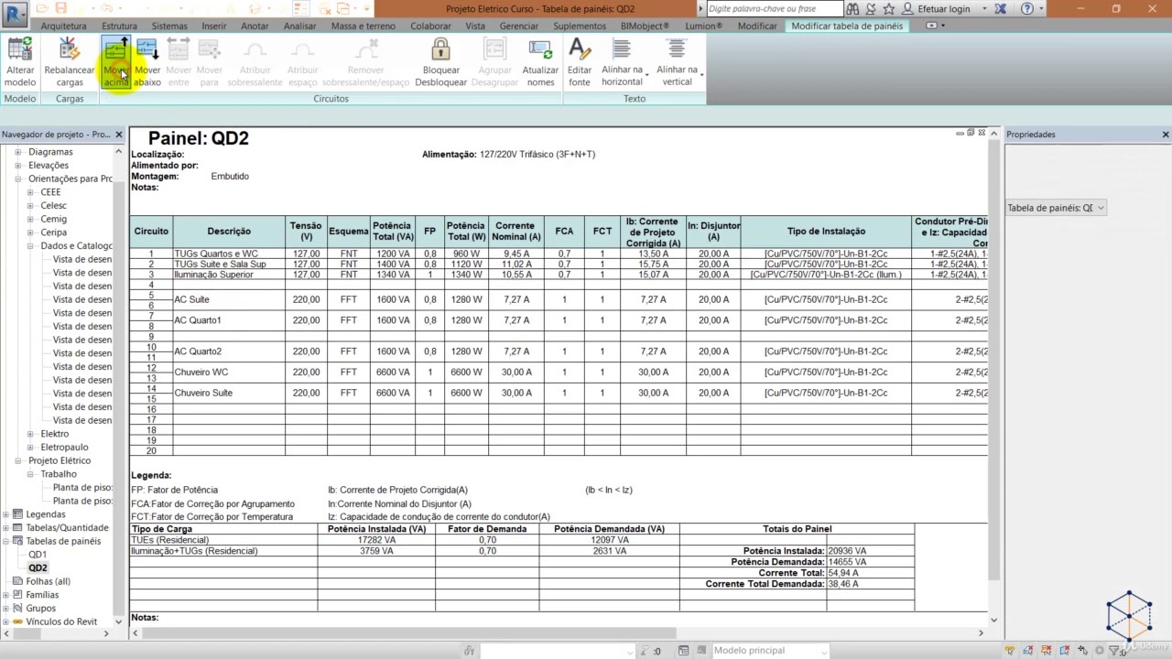The image size is (1172, 659).
Task: Click Bloquear Desbloquear padlock tool
Action: click(441, 62)
